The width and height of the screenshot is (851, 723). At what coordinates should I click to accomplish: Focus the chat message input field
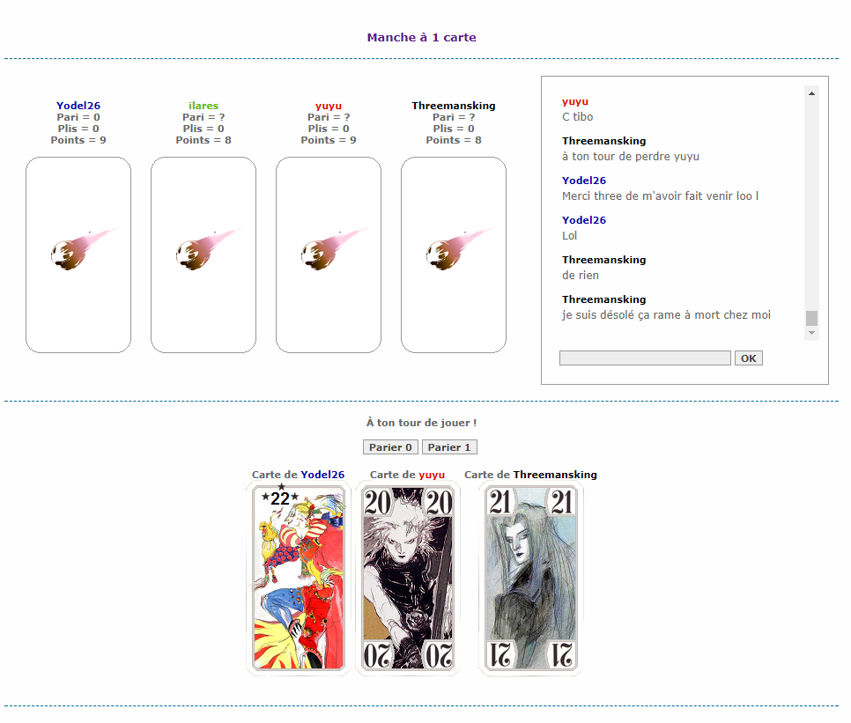[645, 358]
